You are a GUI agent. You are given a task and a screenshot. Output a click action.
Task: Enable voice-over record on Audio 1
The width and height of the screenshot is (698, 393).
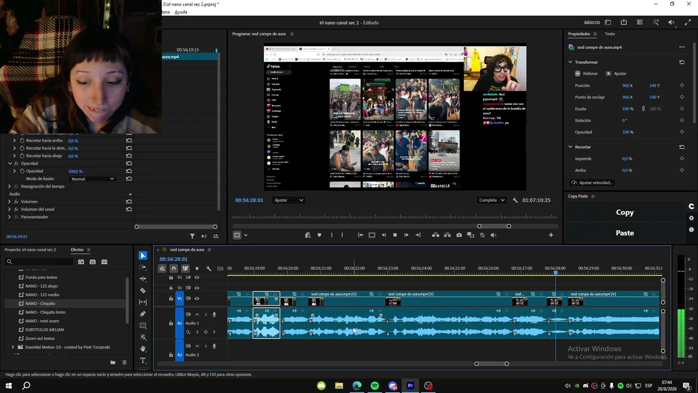pyautogui.click(x=214, y=314)
